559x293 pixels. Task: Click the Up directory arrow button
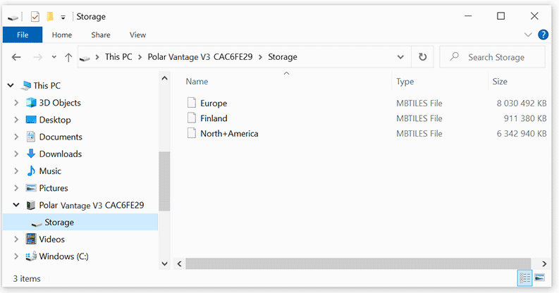click(x=68, y=57)
